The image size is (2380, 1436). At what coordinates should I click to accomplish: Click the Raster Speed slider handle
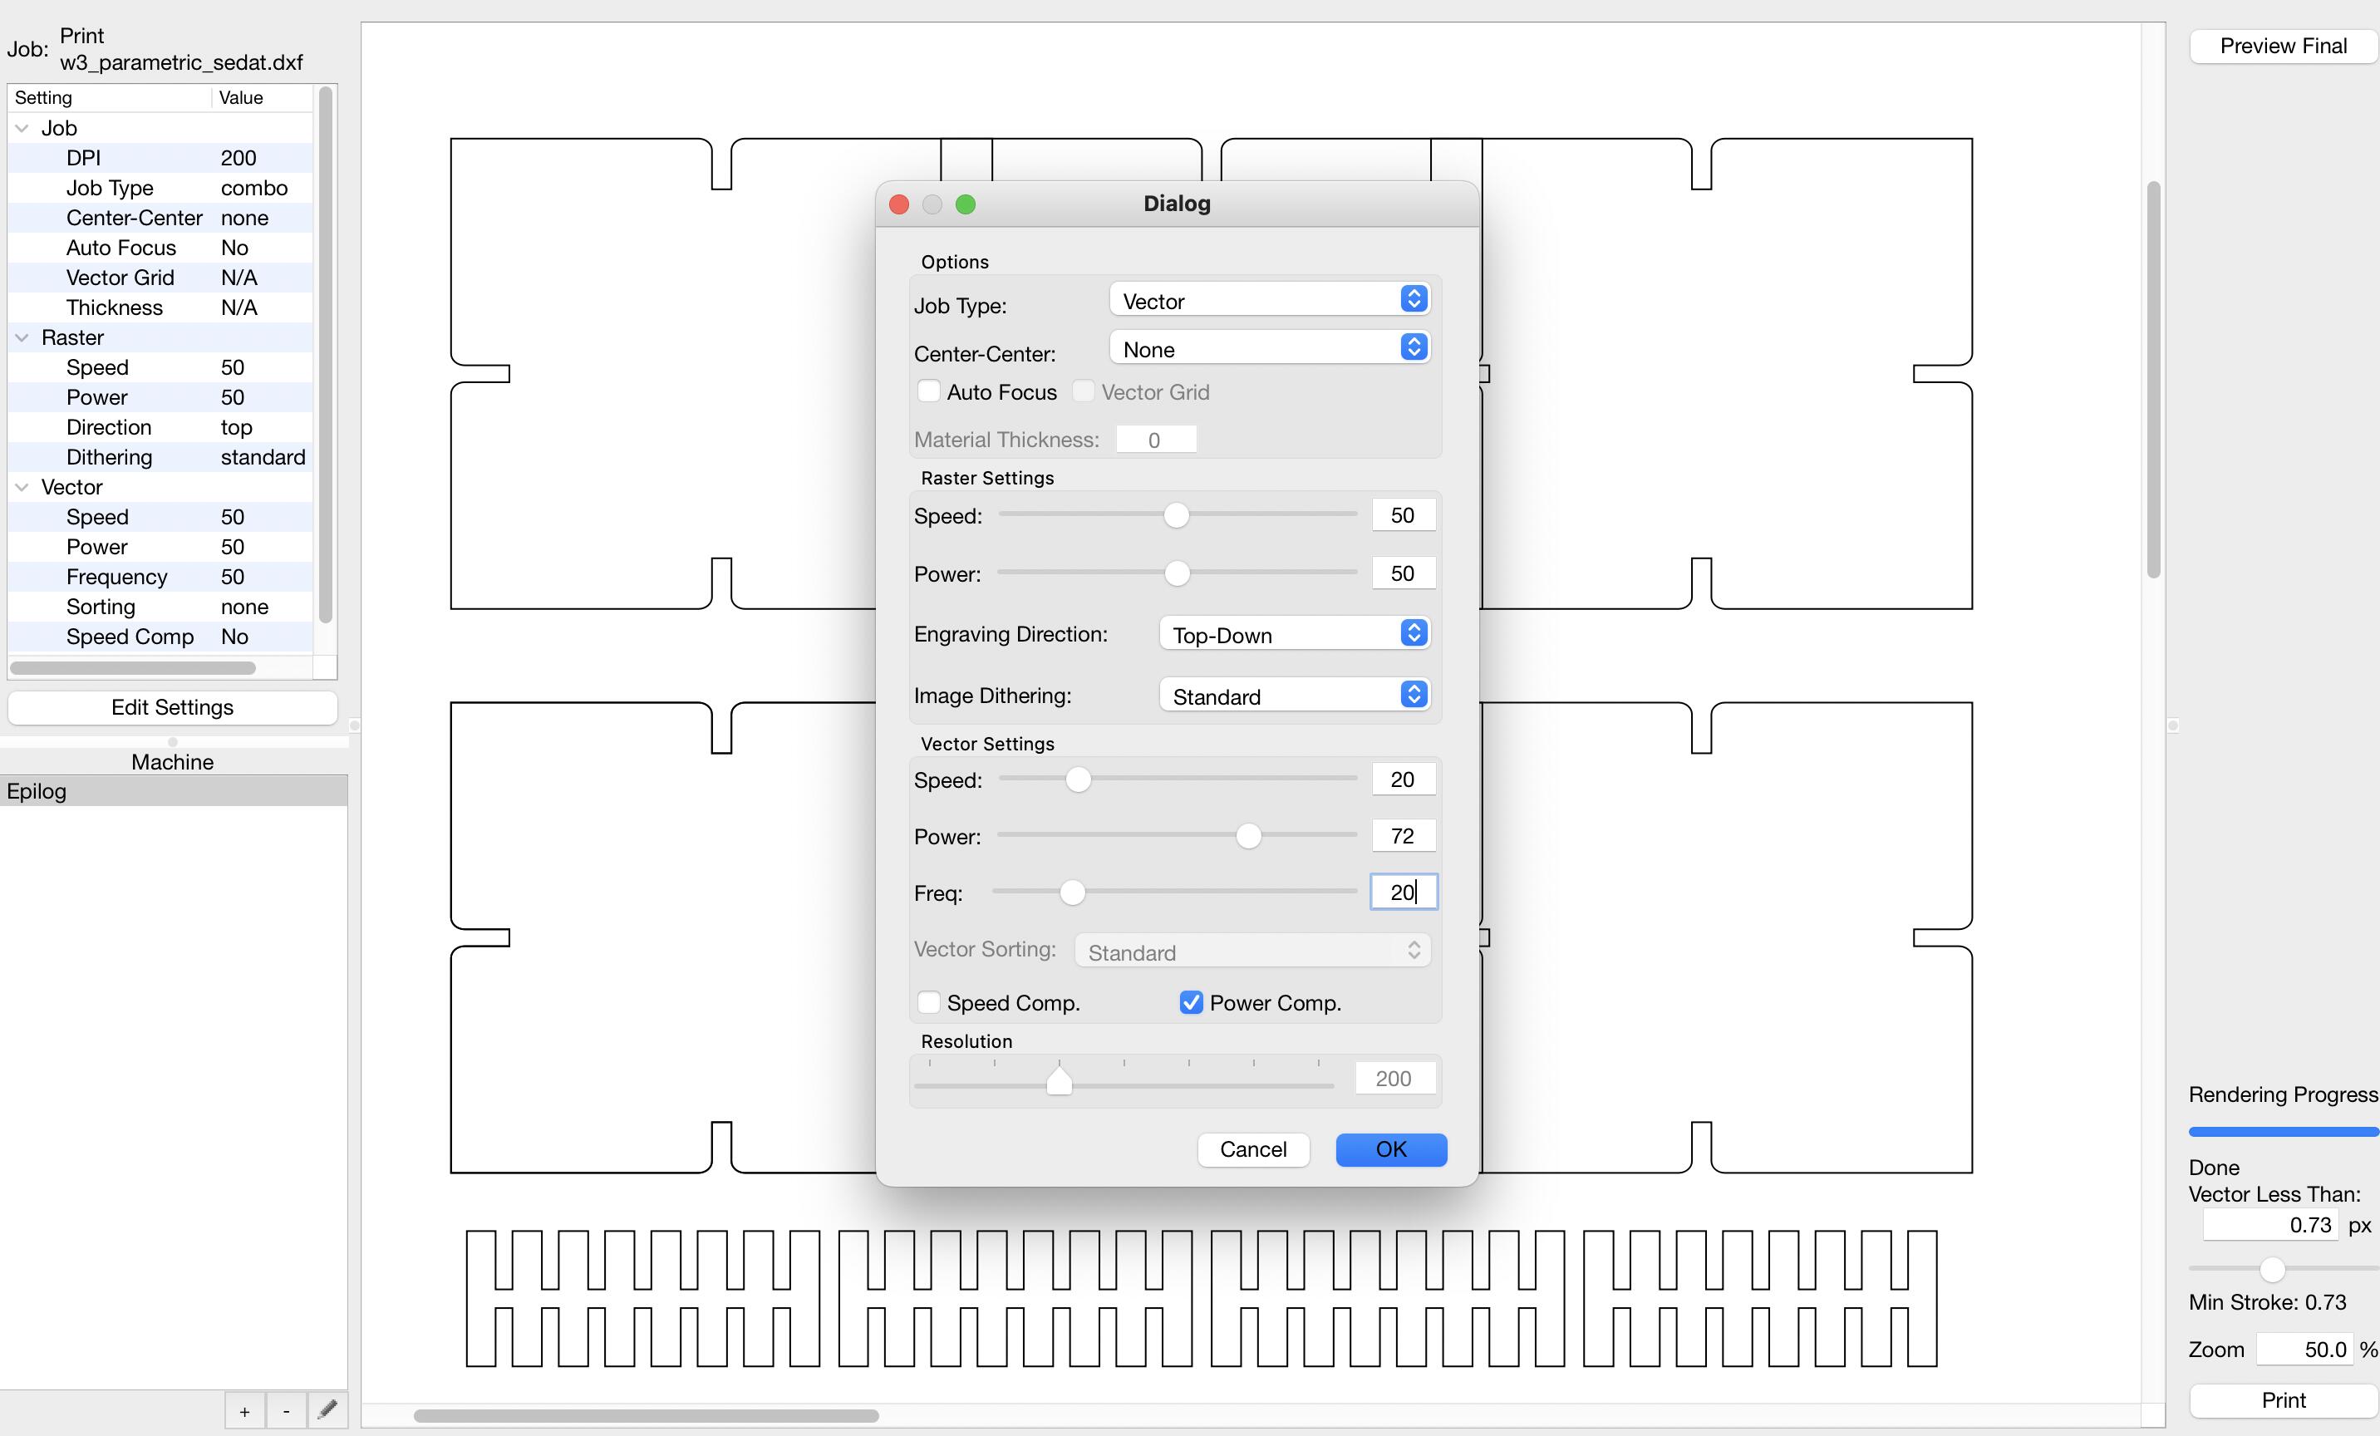point(1176,516)
